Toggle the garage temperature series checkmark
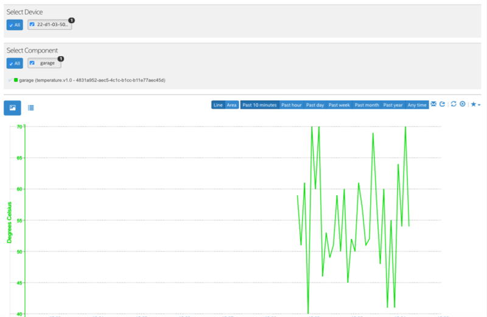Image resolution: width=487 pixels, height=317 pixels. coord(10,80)
